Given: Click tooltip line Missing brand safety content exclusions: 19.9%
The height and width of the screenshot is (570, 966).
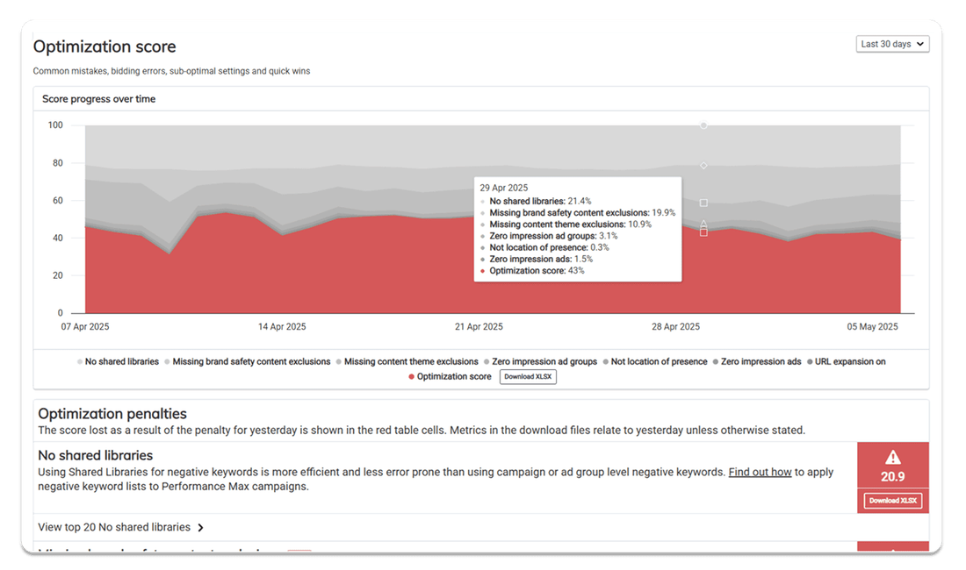Looking at the screenshot, I should [x=578, y=213].
